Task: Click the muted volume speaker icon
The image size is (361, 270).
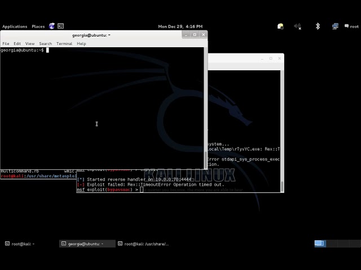Action: (297, 26)
